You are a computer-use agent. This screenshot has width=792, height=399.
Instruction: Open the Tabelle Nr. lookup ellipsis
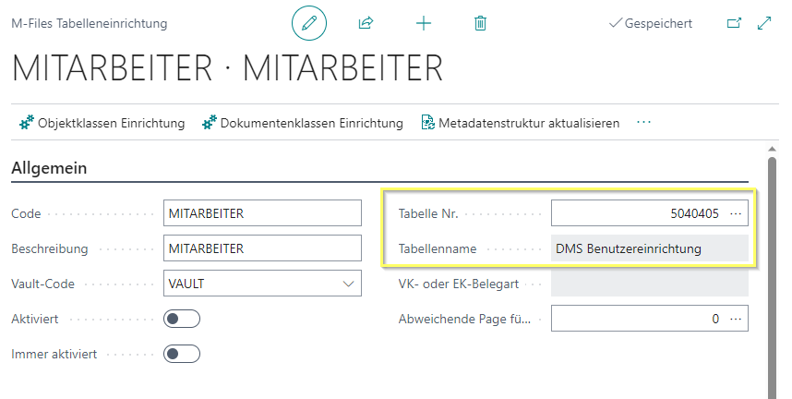coord(736,213)
